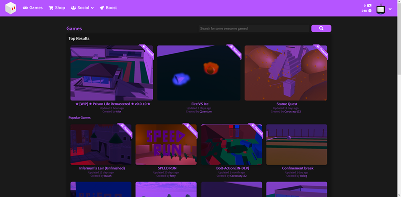Click Infernum's Lair (Unfinished) title
The width and height of the screenshot is (401, 197).
coord(102,168)
